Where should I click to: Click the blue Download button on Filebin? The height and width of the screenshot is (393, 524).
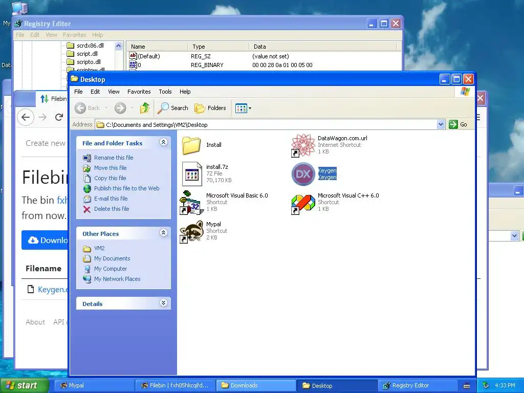(x=45, y=240)
